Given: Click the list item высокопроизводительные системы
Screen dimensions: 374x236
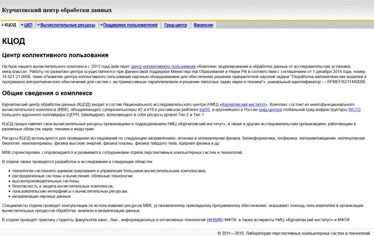Looking at the screenshot, I should tap(46, 181).
